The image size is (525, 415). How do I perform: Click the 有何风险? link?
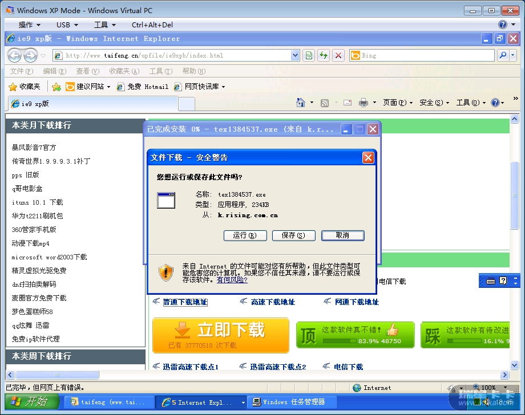(232, 279)
